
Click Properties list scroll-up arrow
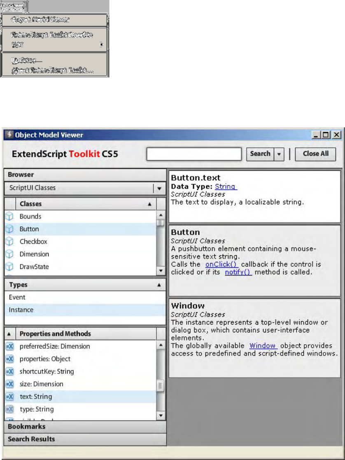[161, 345]
